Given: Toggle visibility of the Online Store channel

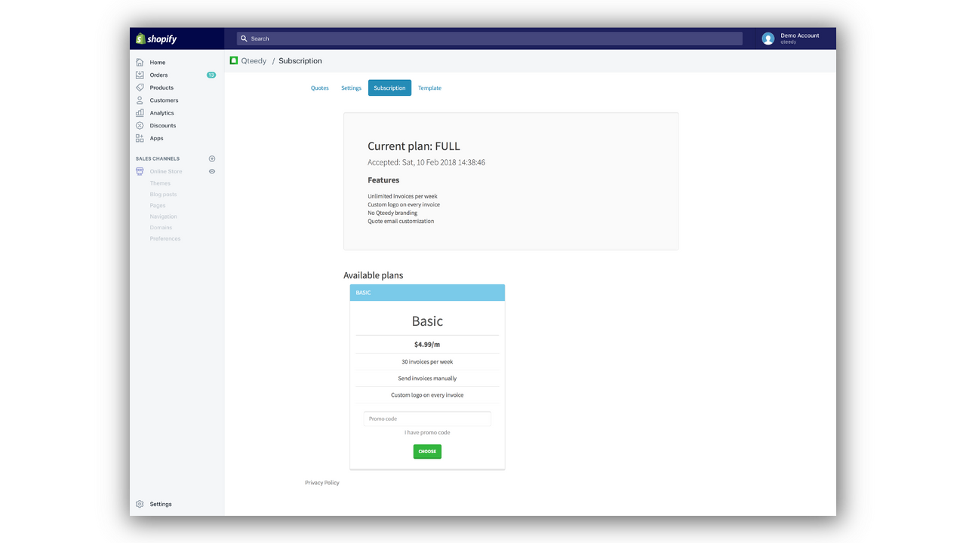Looking at the screenshot, I should (x=211, y=171).
